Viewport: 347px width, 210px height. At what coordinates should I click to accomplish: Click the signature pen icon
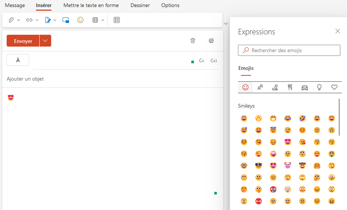pyautogui.click(x=47, y=20)
